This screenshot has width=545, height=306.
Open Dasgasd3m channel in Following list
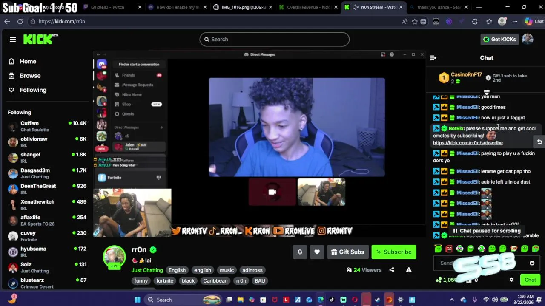click(47, 173)
